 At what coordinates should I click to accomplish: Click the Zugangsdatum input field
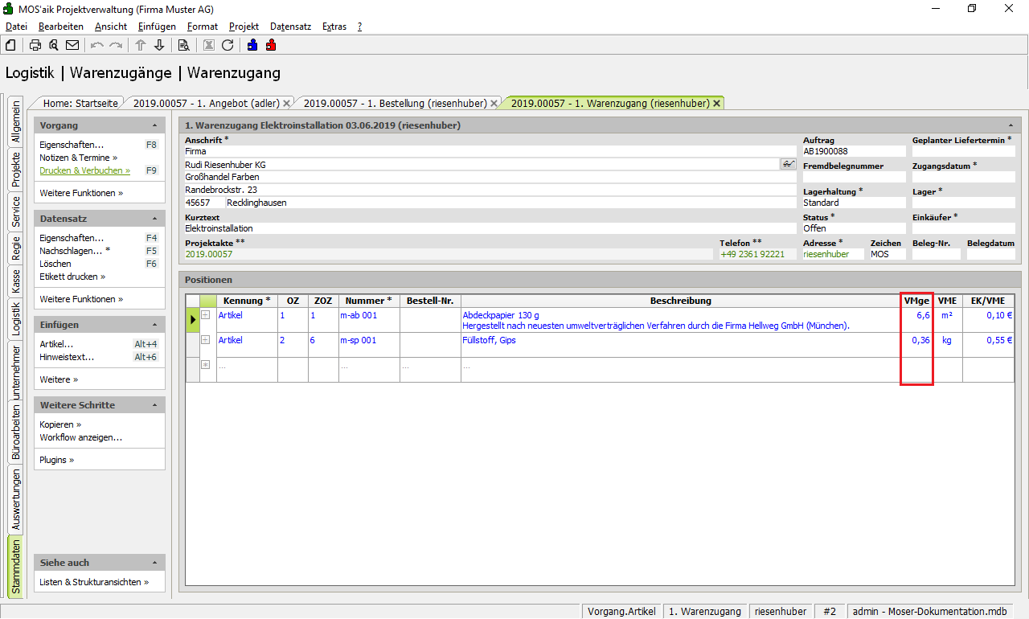(x=963, y=177)
